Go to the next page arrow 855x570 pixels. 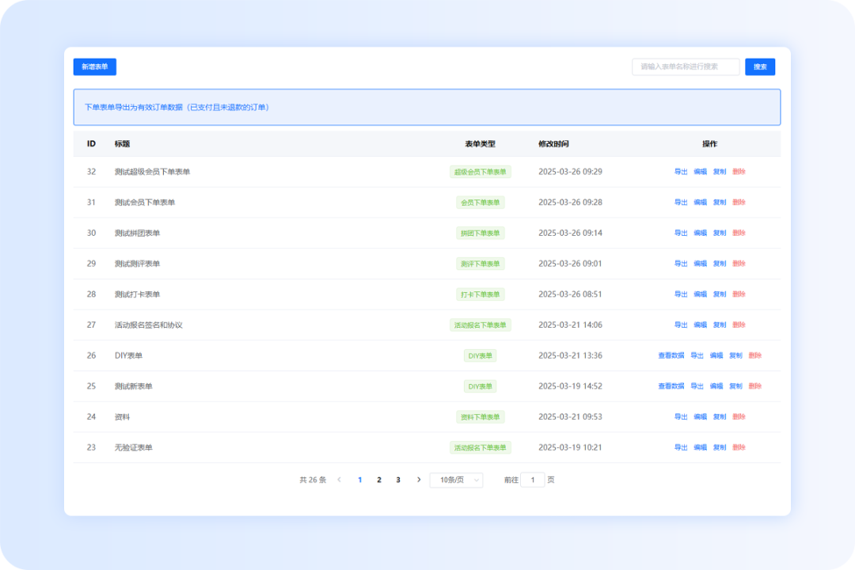pos(419,480)
